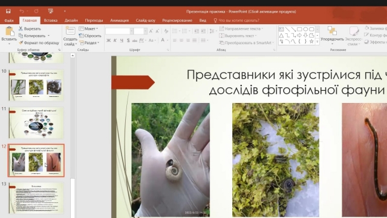Viewport: 387px width, 218px height.
Task: Open the line spacing options
Action: 212,31
